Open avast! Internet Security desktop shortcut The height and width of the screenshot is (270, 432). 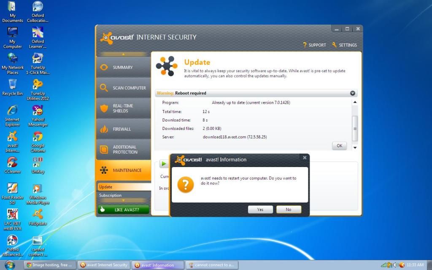pos(12,142)
